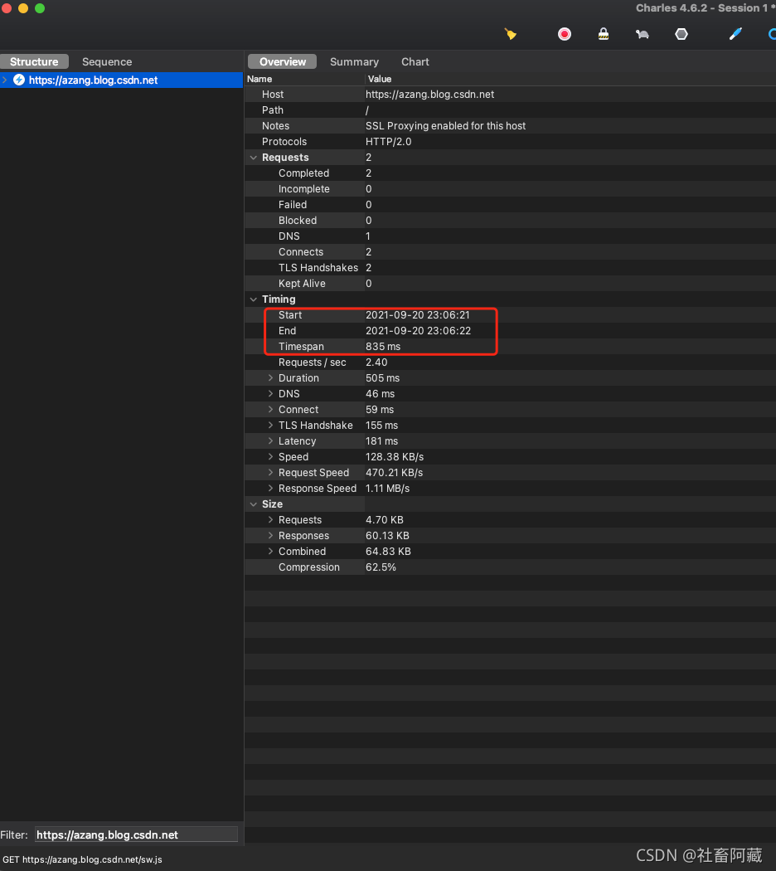Select the Start time 23:06:21 value

pyautogui.click(x=417, y=315)
